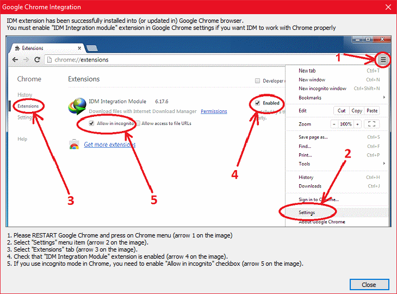Close the Extensions tab
Image resolution: width=397 pixels, height=294 pixels.
[79, 48]
